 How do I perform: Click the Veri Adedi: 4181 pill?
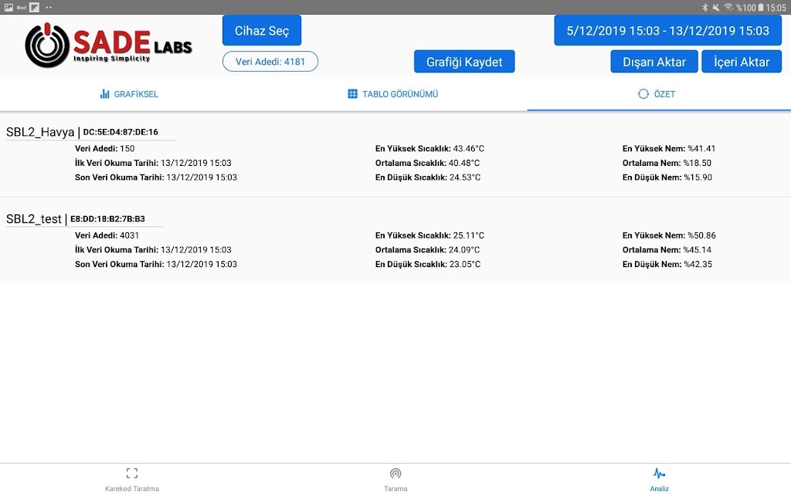[x=270, y=62]
